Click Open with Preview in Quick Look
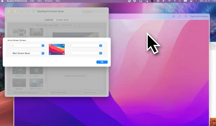Viewport: 216px width, 126px height. click(x=199, y=16)
